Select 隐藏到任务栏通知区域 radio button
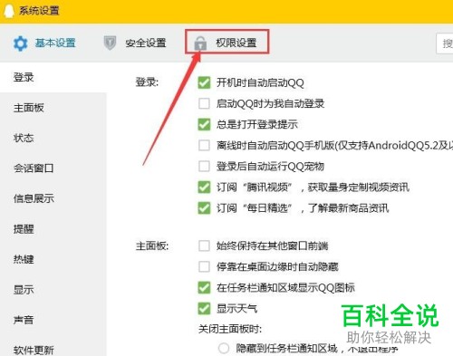Screen dimensions: 453x356 pyautogui.click(x=224, y=348)
